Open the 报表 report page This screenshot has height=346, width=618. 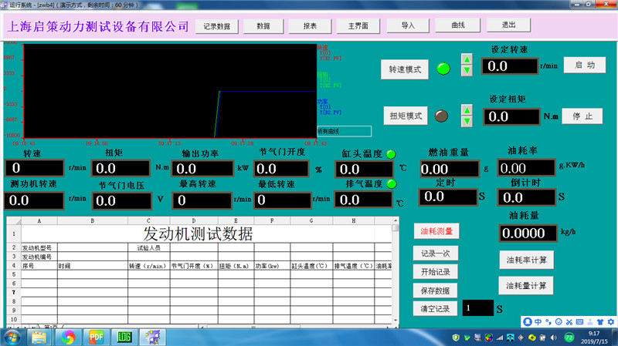[310, 25]
